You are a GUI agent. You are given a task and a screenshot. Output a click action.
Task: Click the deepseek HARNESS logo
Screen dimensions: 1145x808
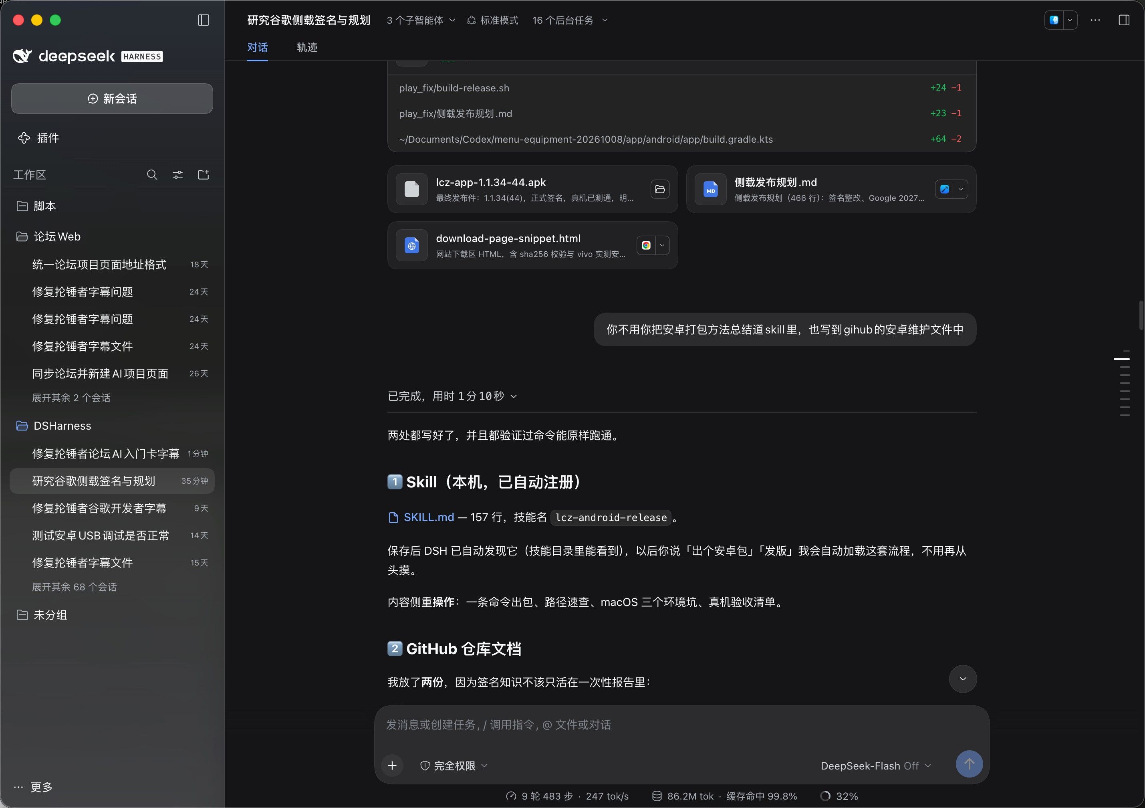click(x=88, y=56)
